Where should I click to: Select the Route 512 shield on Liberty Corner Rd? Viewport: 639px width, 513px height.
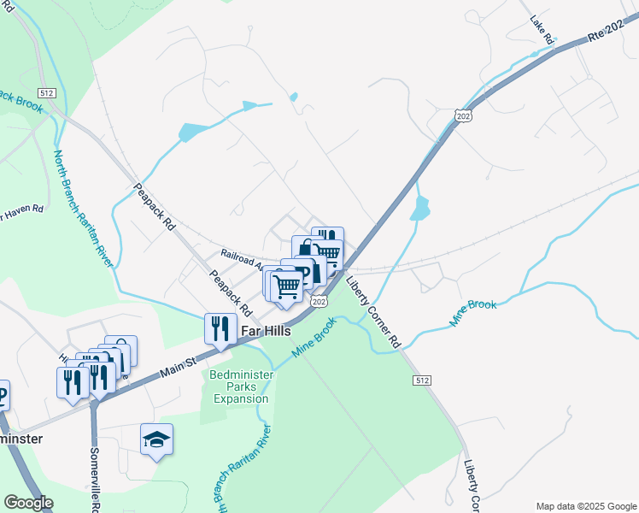click(x=421, y=380)
